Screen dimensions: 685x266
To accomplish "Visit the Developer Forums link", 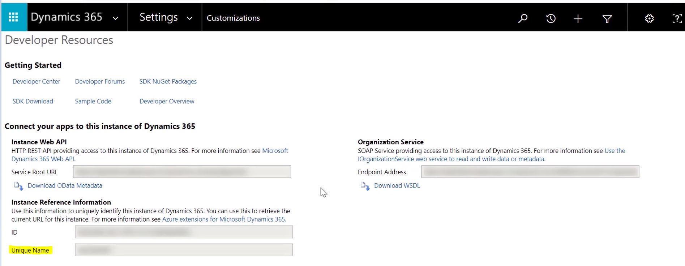I will pyautogui.click(x=100, y=82).
